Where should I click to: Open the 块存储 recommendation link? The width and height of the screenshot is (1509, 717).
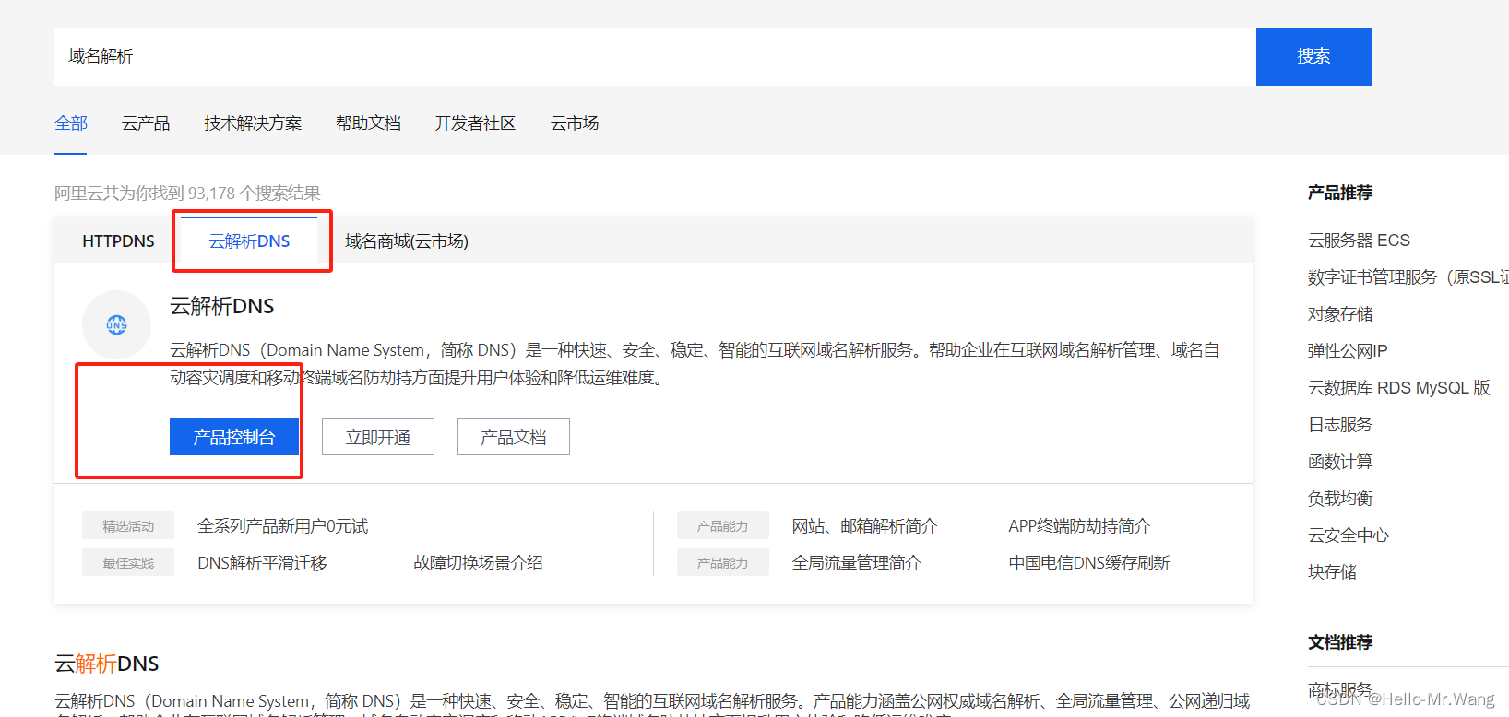[x=1332, y=572]
